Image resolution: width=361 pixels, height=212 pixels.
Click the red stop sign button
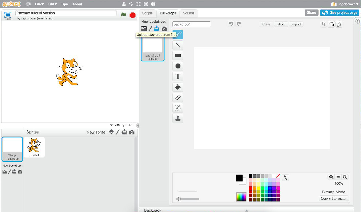point(133,15)
